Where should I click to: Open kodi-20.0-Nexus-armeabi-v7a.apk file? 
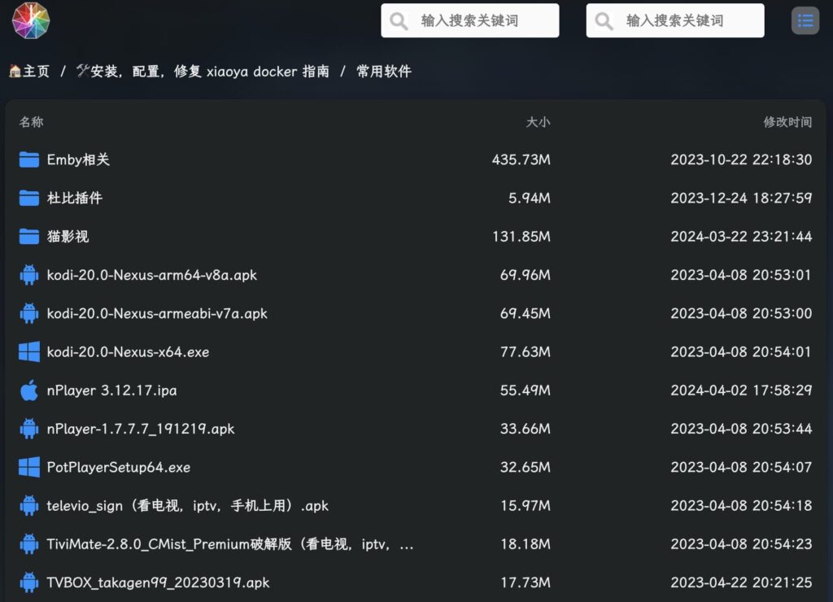pyautogui.click(x=157, y=313)
